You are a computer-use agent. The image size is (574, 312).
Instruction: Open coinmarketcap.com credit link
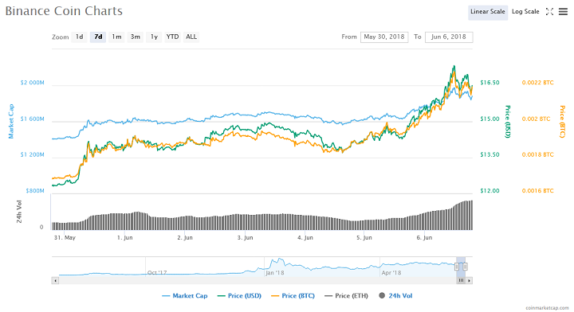pyautogui.click(x=547, y=307)
